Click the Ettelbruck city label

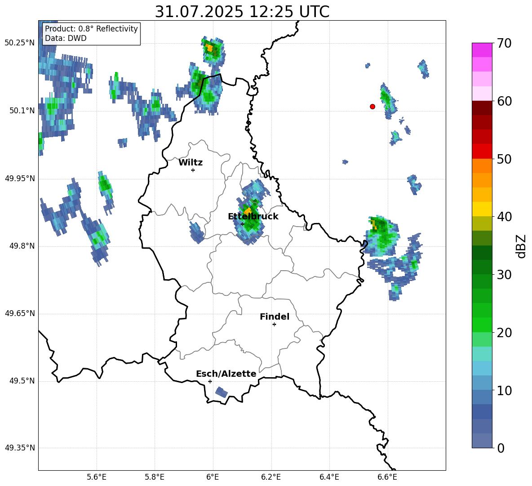(x=253, y=217)
